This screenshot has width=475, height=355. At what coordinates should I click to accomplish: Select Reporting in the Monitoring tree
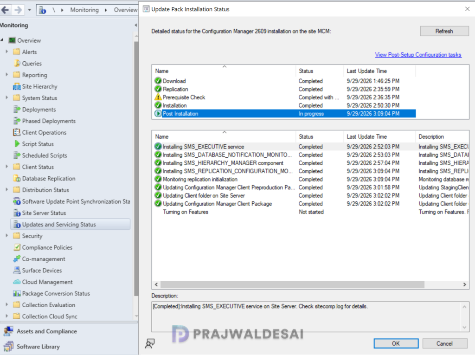34,75
